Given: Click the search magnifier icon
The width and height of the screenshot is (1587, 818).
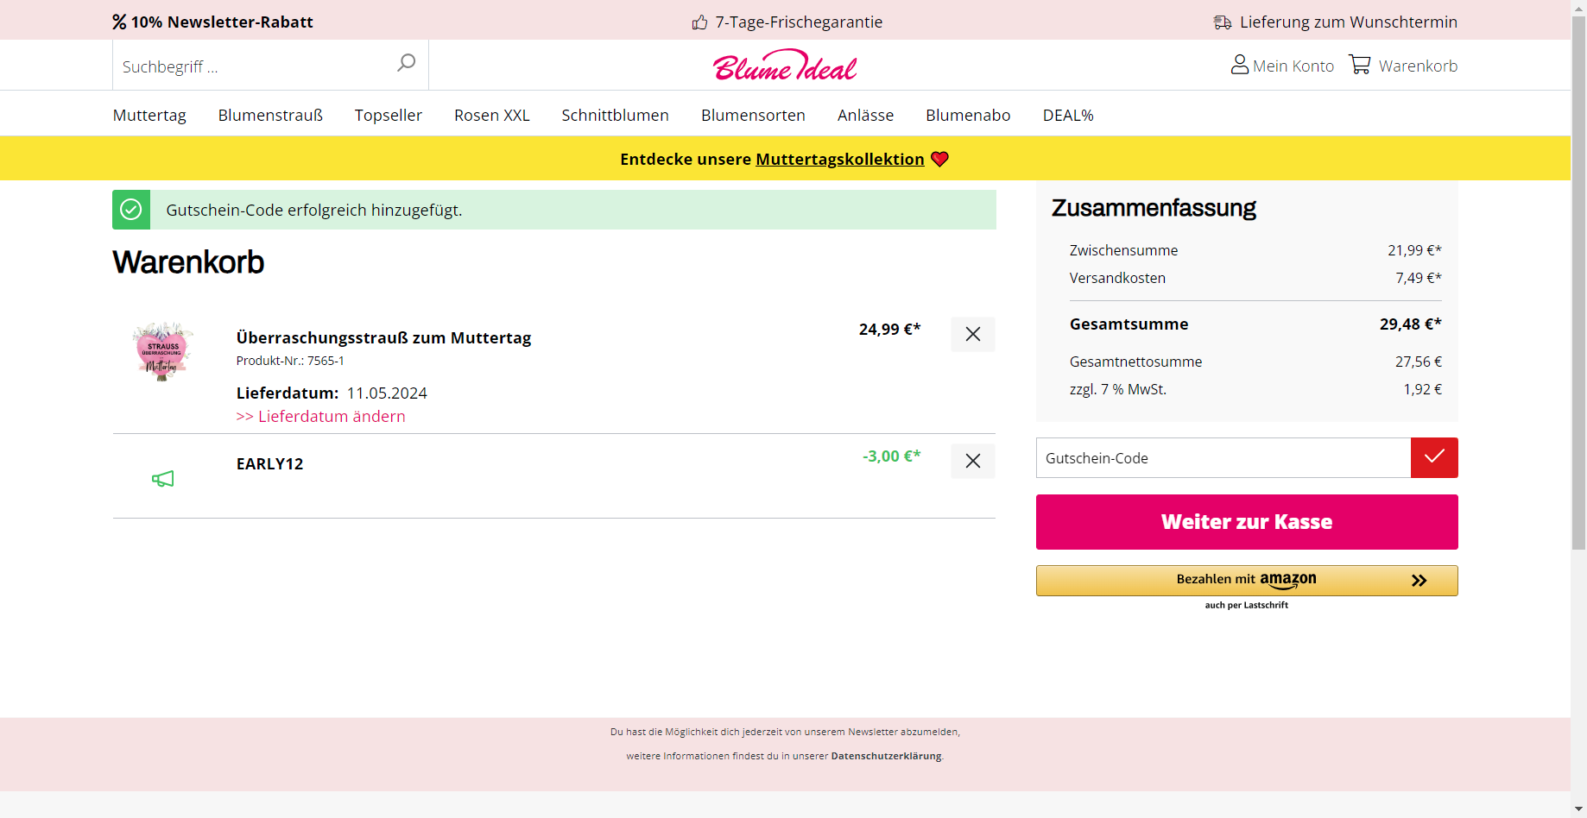Looking at the screenshot, I should coord(406,63).
